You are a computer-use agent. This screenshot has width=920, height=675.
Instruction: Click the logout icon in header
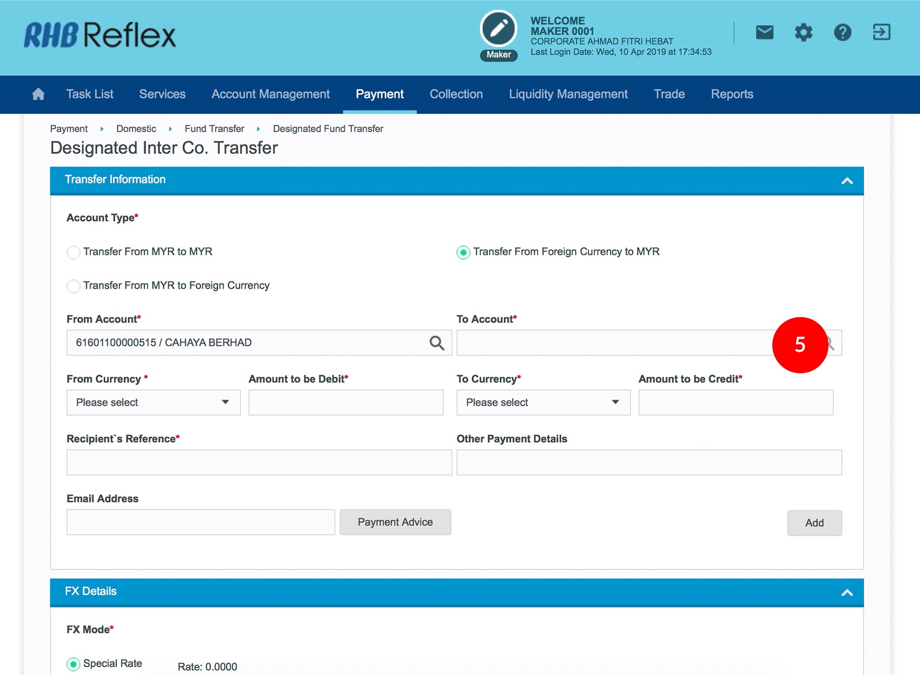click(881, 32)
